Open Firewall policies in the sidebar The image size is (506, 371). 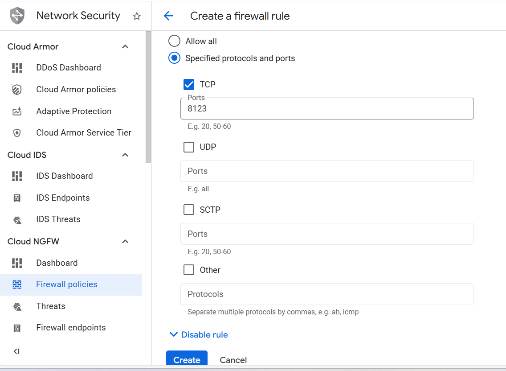point(67,284)
